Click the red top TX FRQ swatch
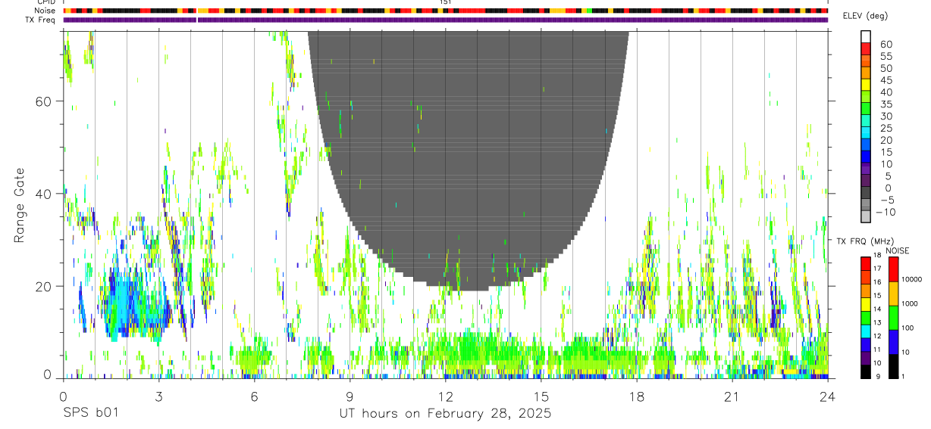The image size is (931, 429). pos(866,263)
